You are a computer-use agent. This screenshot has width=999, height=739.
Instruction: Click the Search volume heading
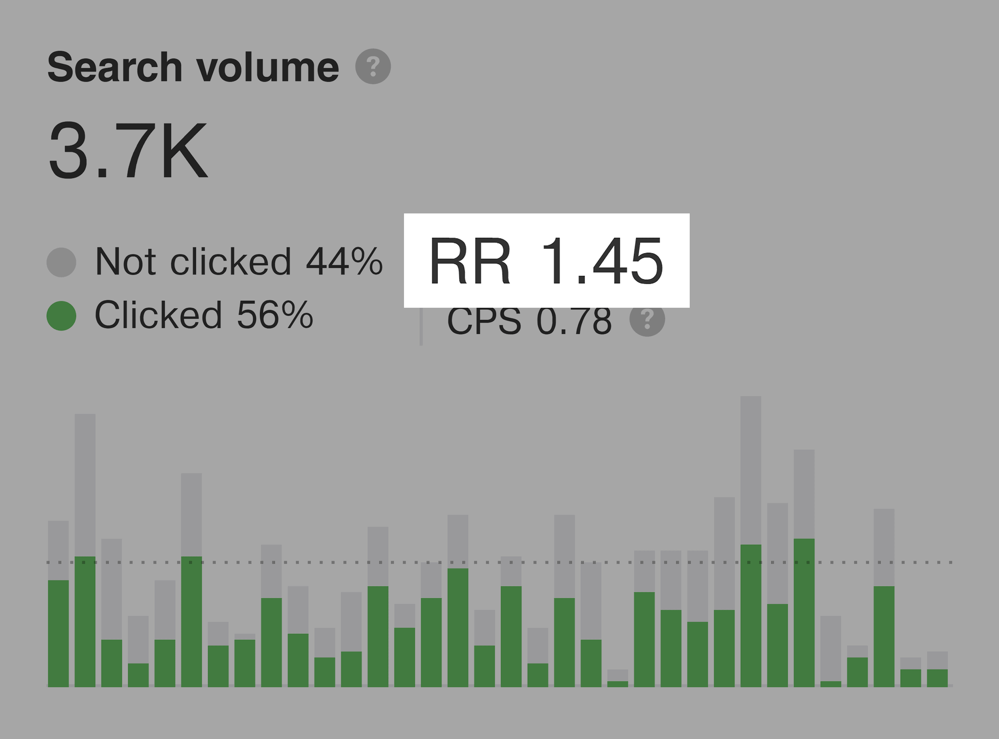tap(193, 67)
